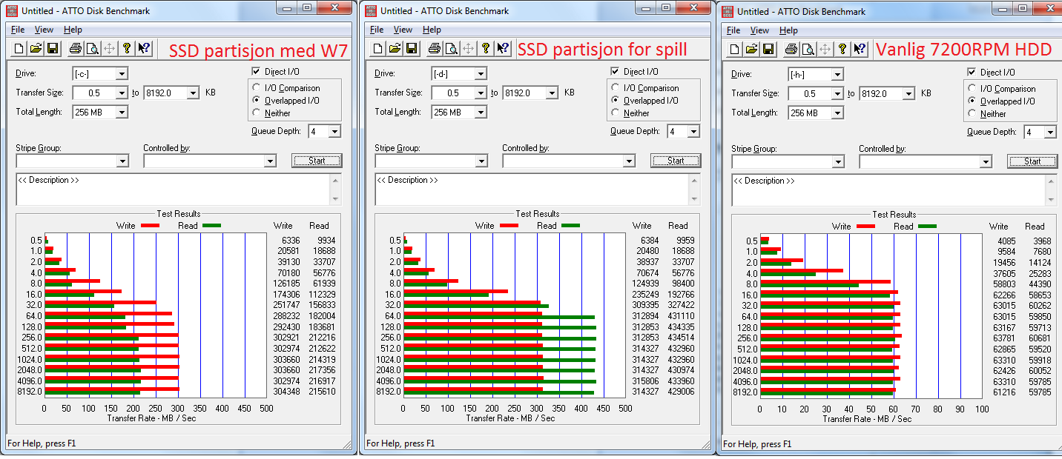Open 0.5 Transfer Size dropdown in [-c-] window

(122, 93)
